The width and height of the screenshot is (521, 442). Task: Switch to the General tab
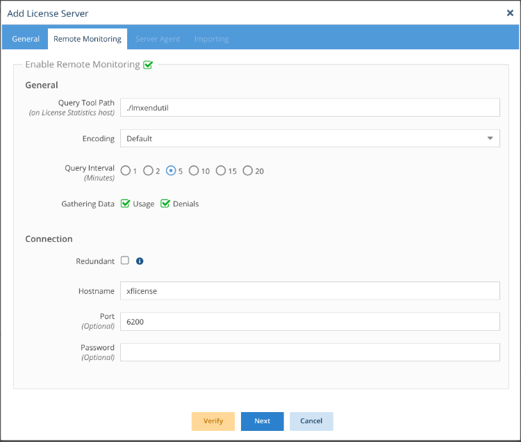point(26,39)
